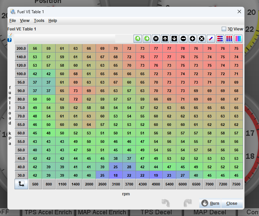Click the interpolate diagonal line icon

tap(211, 39)
